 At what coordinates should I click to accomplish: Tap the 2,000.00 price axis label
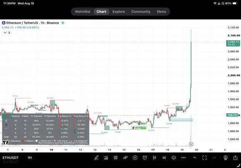(234, 75)
